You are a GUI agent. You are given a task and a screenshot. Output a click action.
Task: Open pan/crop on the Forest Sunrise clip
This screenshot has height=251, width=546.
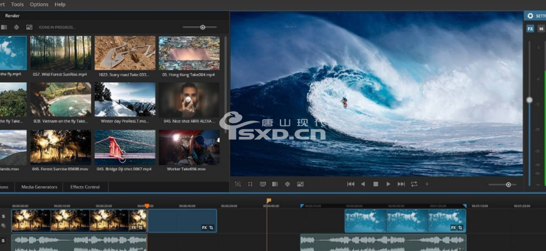pos(141,228)
